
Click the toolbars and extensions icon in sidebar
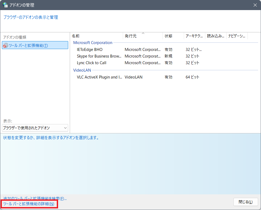[5, 45]
